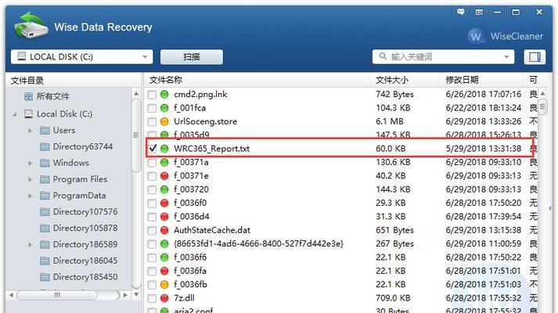558x313 pixels.
Task: Click red status dot of AuthStateCache.dat
Action: pyautogui.click(x=164, y=230)
